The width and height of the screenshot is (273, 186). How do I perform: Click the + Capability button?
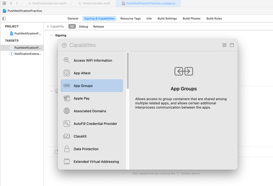[55, 26]
